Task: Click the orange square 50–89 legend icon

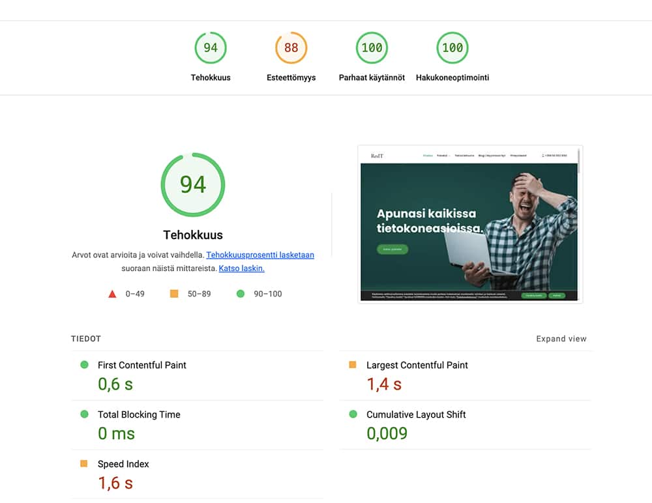Action: point(174,294)
